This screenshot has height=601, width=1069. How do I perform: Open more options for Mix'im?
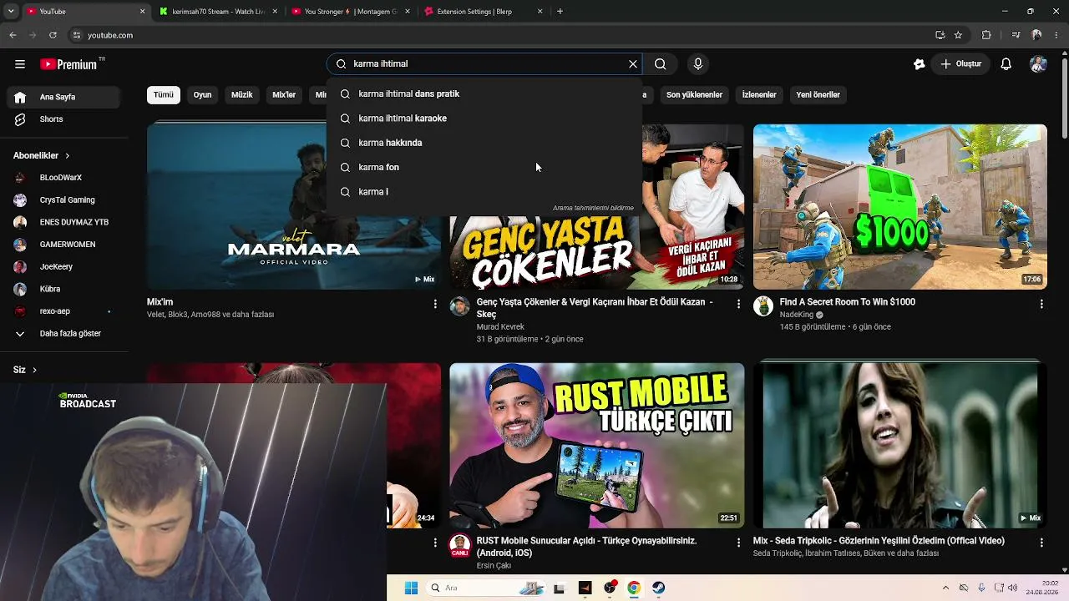(x=435, y=305)
